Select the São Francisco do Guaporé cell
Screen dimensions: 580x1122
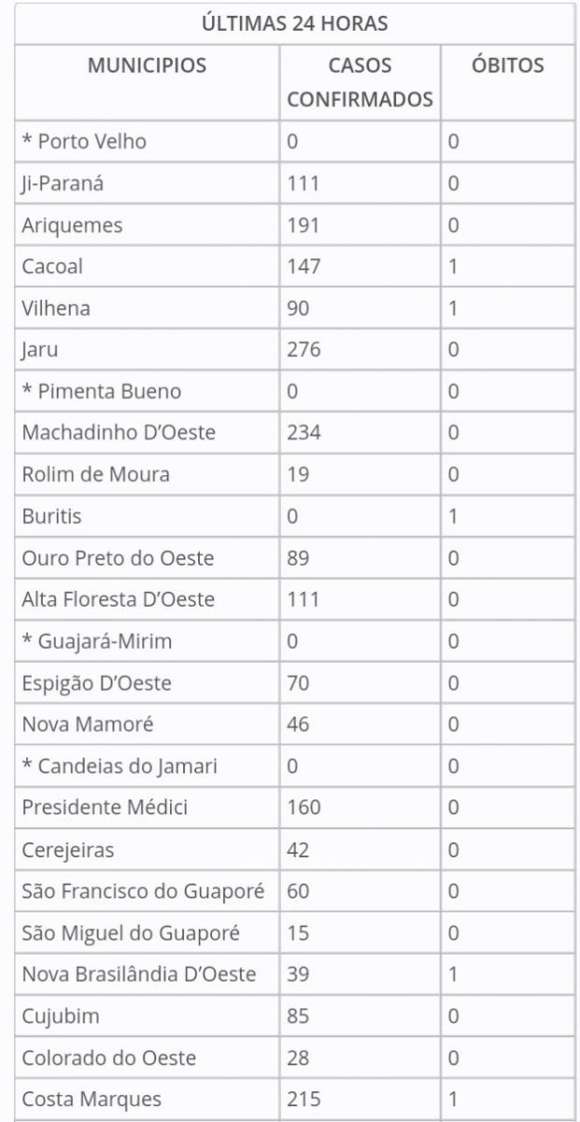(x=143, y=891)
